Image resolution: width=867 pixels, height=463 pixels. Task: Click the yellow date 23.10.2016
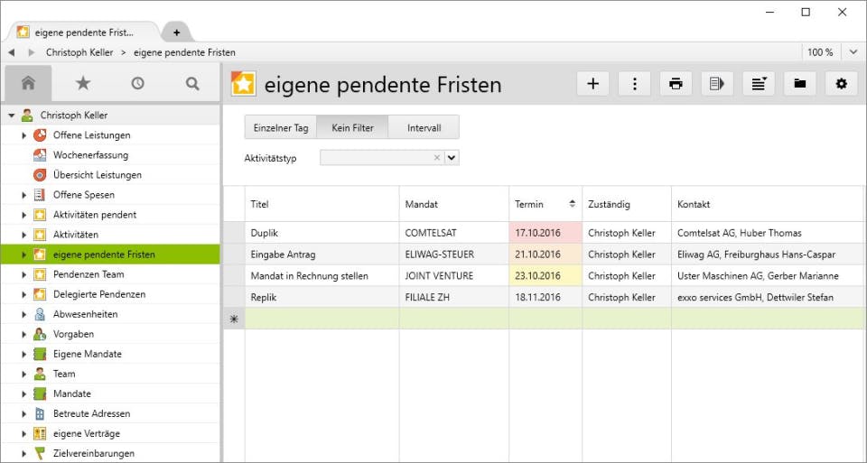coord(545,275)
